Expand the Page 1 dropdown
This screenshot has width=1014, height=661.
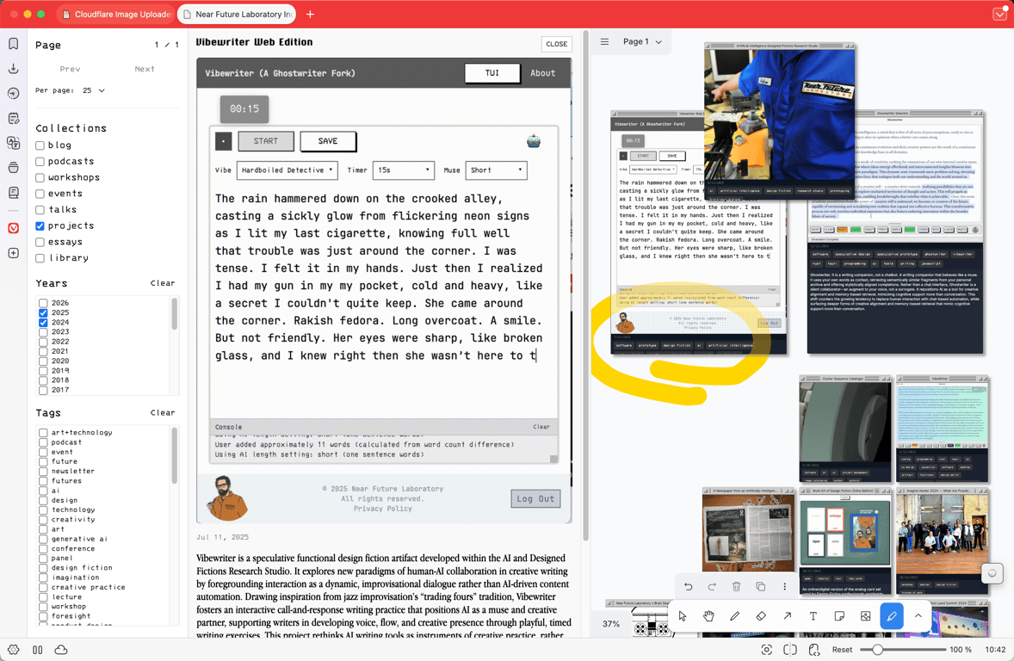(642, 41)
